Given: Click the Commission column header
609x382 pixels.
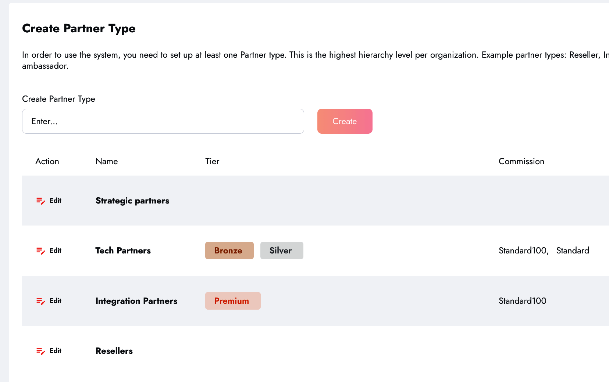Looking at the screenshot, I should click(521, 161).
